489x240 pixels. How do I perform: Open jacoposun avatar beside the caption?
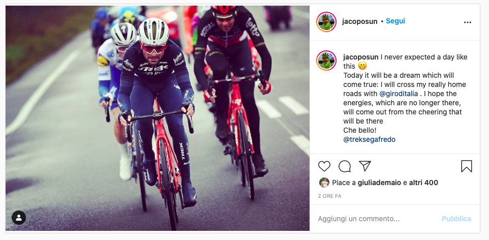point(326,61)
